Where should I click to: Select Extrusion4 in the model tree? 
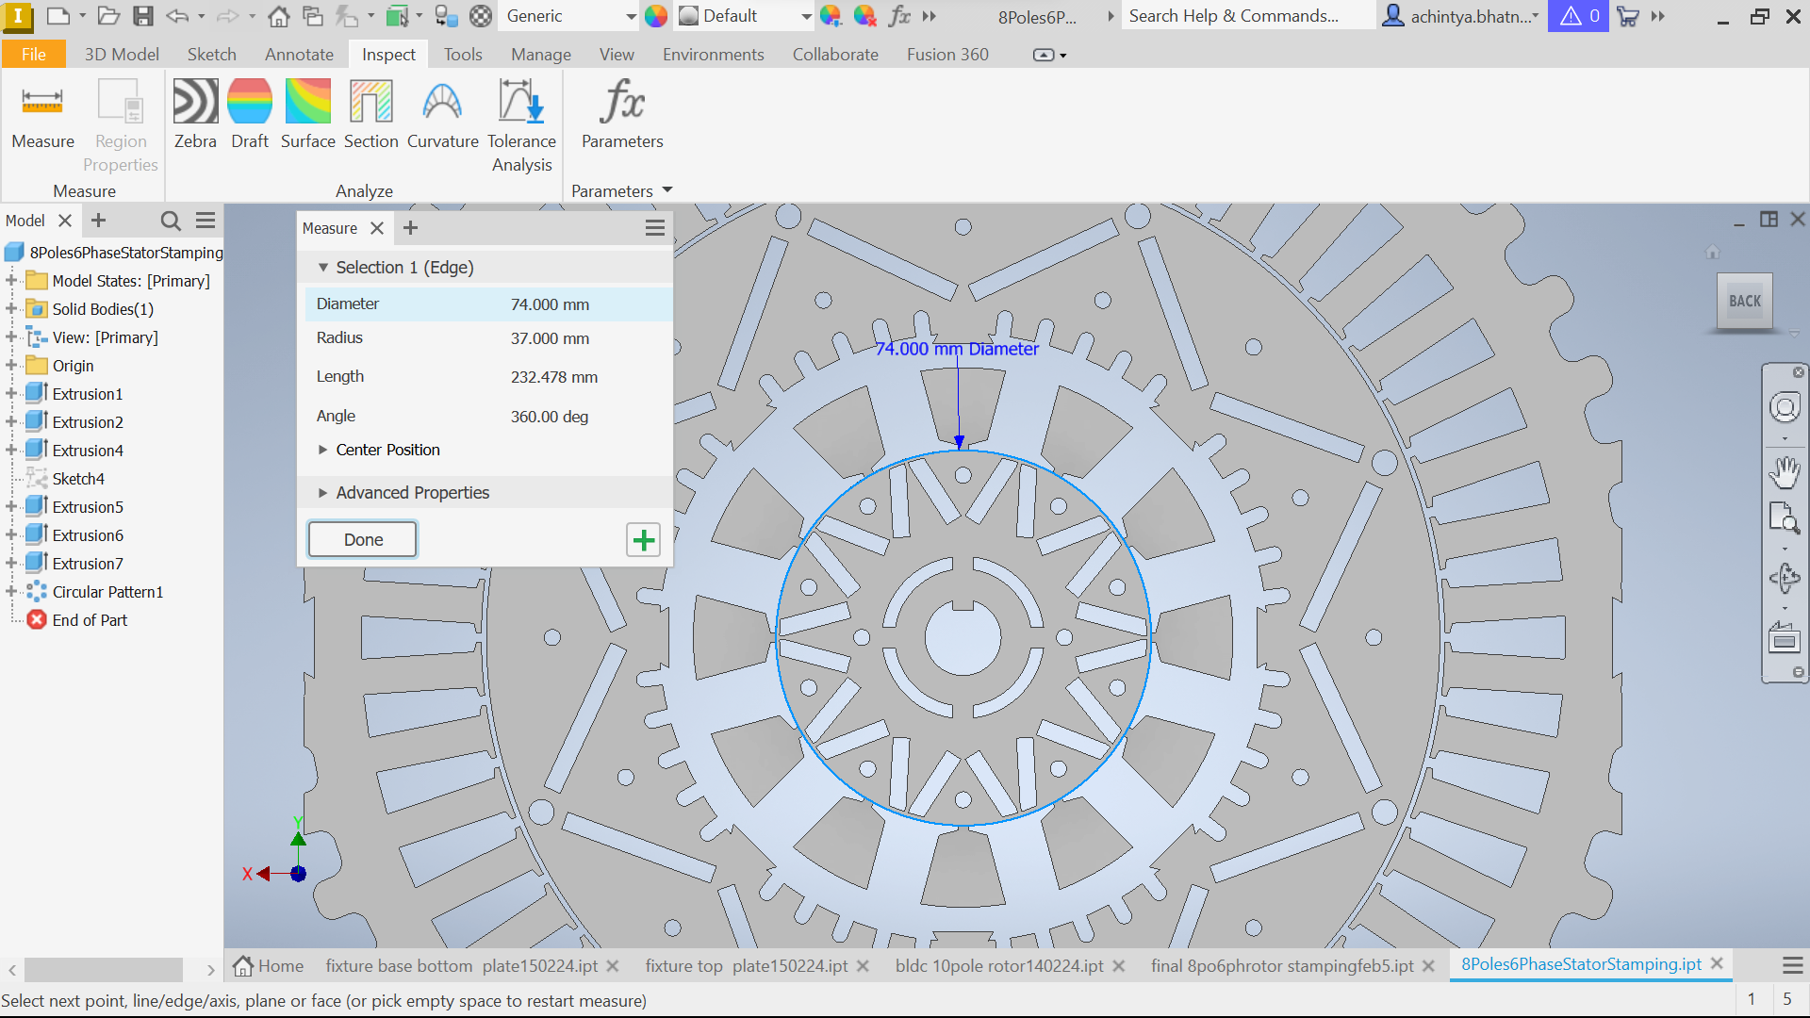[88, 451]
